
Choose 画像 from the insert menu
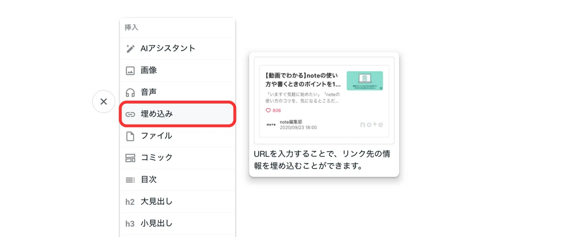pyautogui.click(x=178, y=71)
